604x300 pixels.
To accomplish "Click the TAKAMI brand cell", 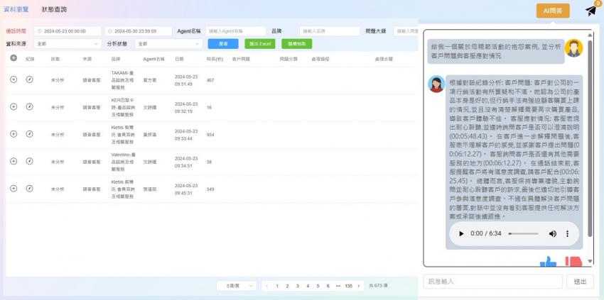I will point(123,80).
